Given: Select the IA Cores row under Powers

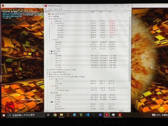Looking at the screenshot, I should (x=86, y=44).
